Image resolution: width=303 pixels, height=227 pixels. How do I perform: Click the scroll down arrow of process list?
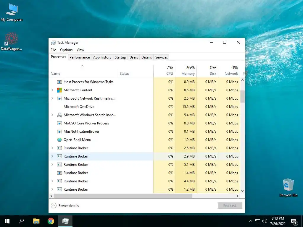click(x=242, y=191)
